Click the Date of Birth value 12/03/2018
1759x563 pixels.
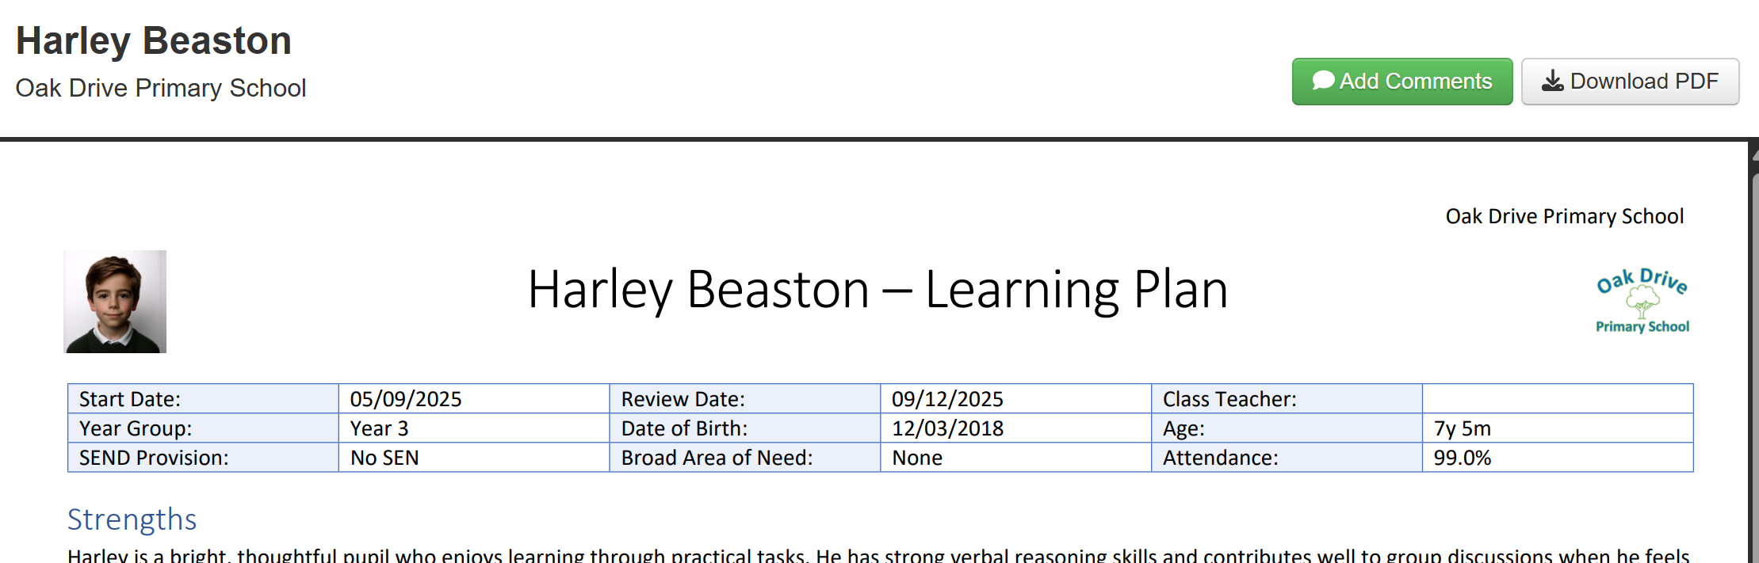tap(947, 428)
